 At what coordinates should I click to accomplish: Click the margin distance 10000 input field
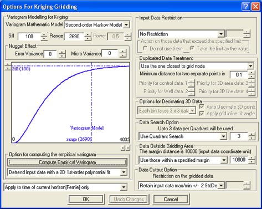coord(239,160)
